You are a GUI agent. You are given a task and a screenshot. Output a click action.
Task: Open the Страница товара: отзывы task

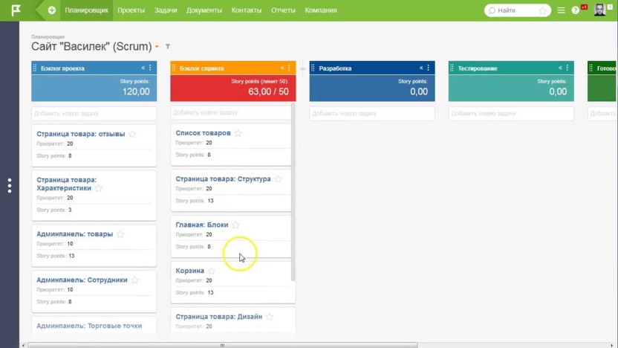click(x=81, y=134)
